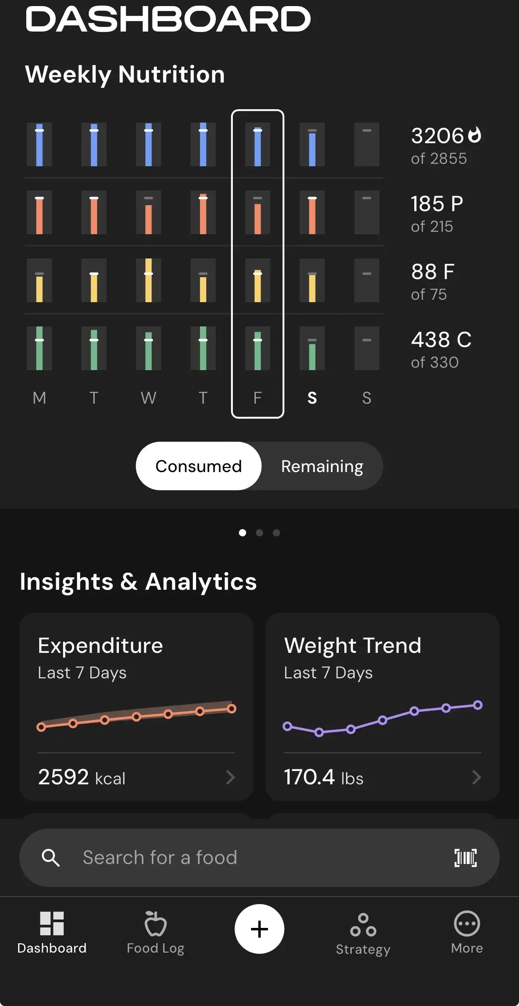
Task: Tap the calorie flame icon
Action: pos(475,135)
